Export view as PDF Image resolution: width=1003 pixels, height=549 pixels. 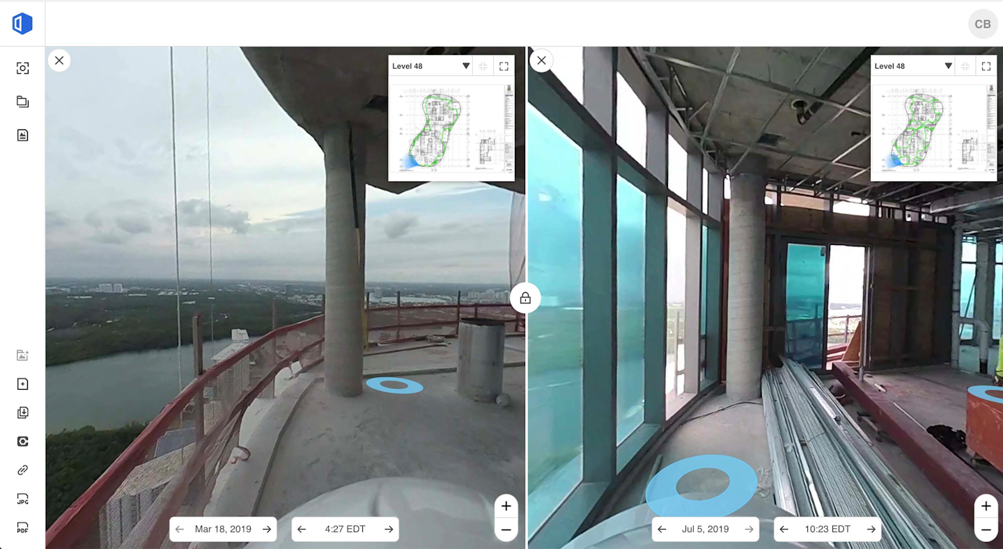click(22, 527)
